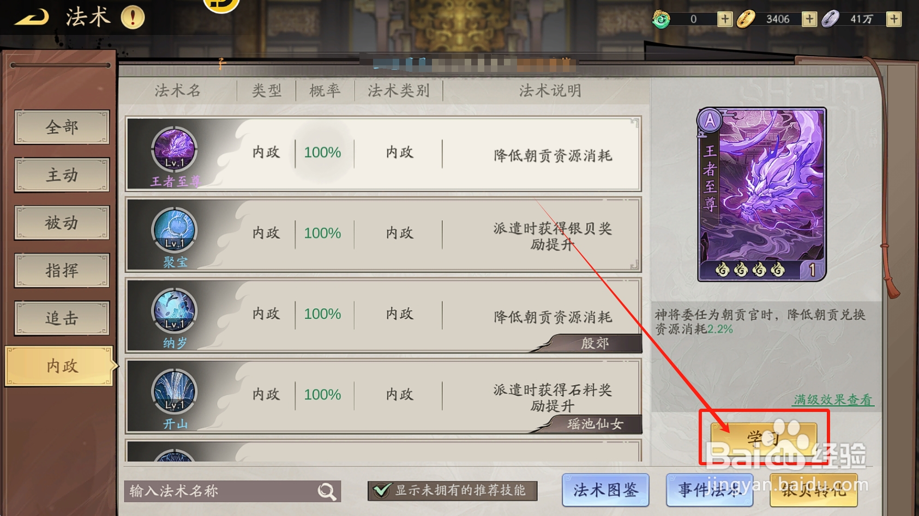This screenshot has width=919, height=516.
Task: Add silver currency via the plus button
Action: point(894,19)
